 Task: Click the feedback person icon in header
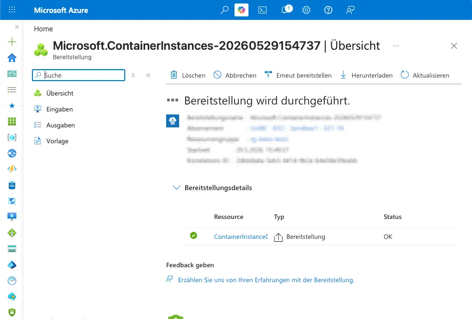[350, 10]
